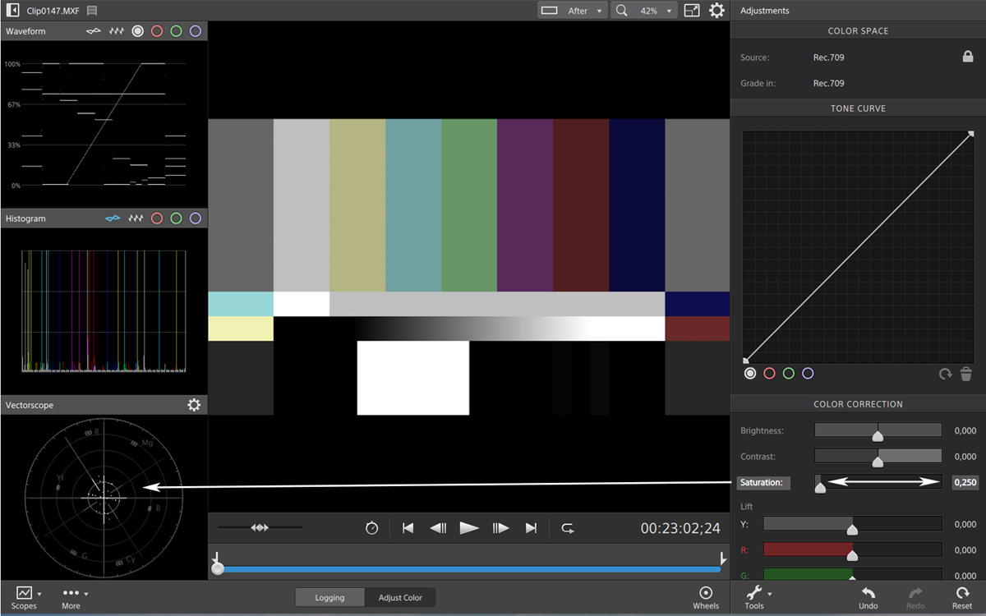Click the Grade in value Rec.709
The image size is (986, 616).
click(829, 83)
